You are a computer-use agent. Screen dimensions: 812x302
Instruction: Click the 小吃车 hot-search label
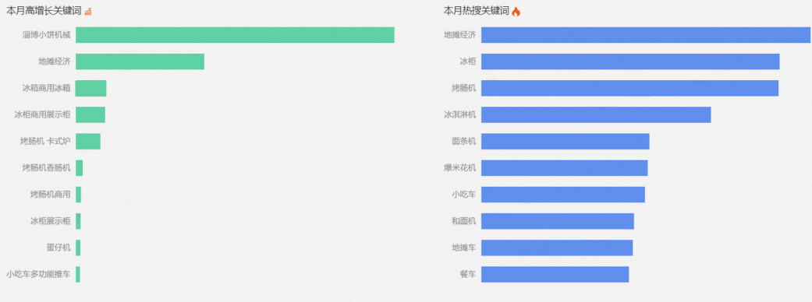(x=464, y=195)
